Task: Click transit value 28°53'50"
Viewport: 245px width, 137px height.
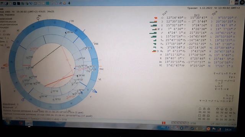Action: pos(224,37)
